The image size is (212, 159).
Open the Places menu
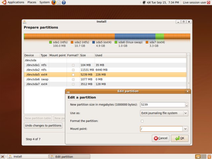click(x=32, y=2)
